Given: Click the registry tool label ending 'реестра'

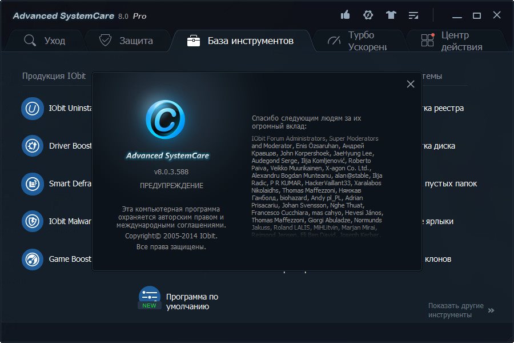Looking at the screenshot, I should pos(443,108).
